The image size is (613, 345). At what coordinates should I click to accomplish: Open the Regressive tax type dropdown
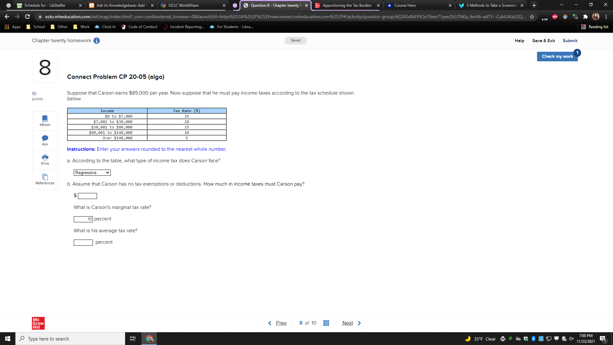92,172
